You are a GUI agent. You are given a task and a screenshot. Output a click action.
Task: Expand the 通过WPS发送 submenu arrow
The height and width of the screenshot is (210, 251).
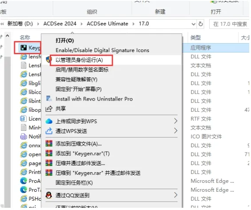pos(175,131)
